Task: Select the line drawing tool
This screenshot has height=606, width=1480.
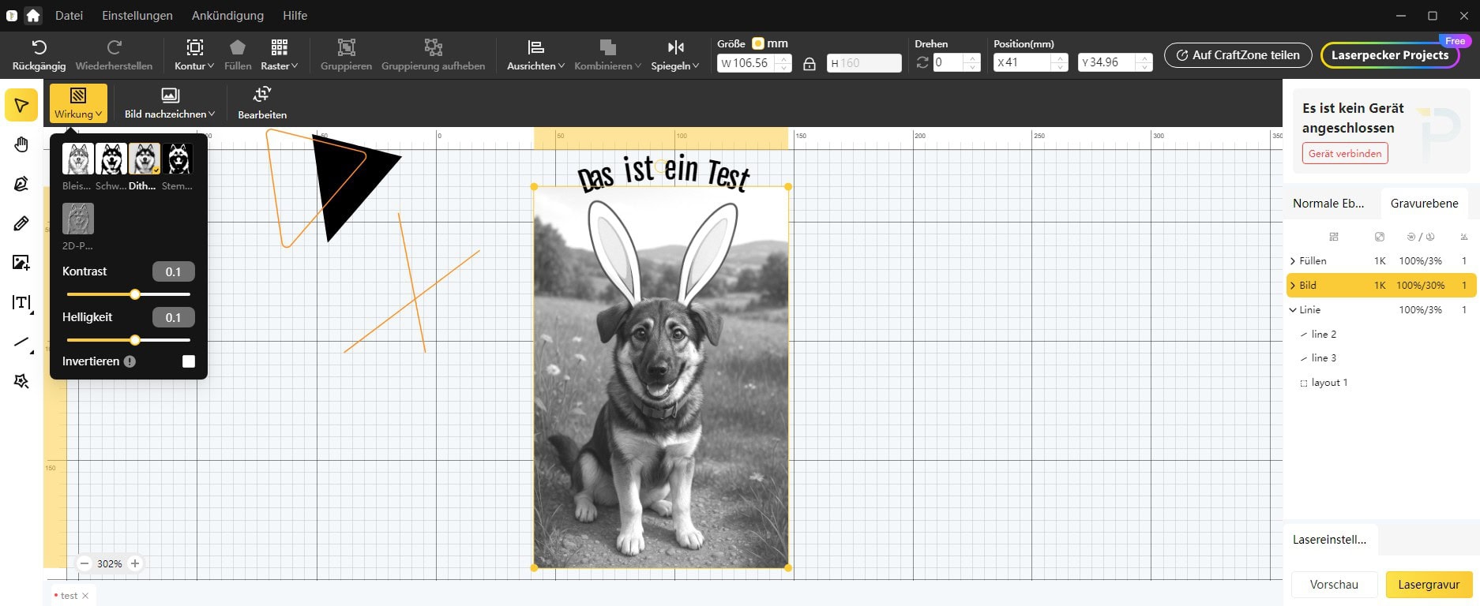Action: click(x=21, y=342)
